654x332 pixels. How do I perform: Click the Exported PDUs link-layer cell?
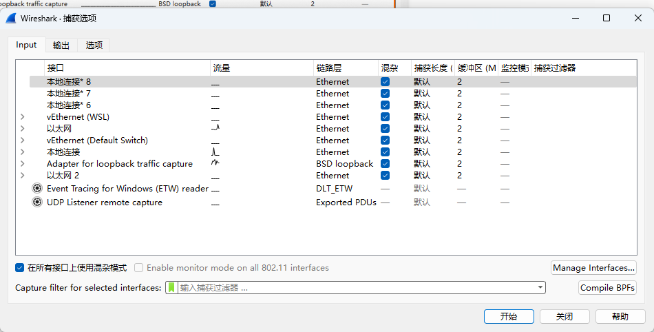346,203
